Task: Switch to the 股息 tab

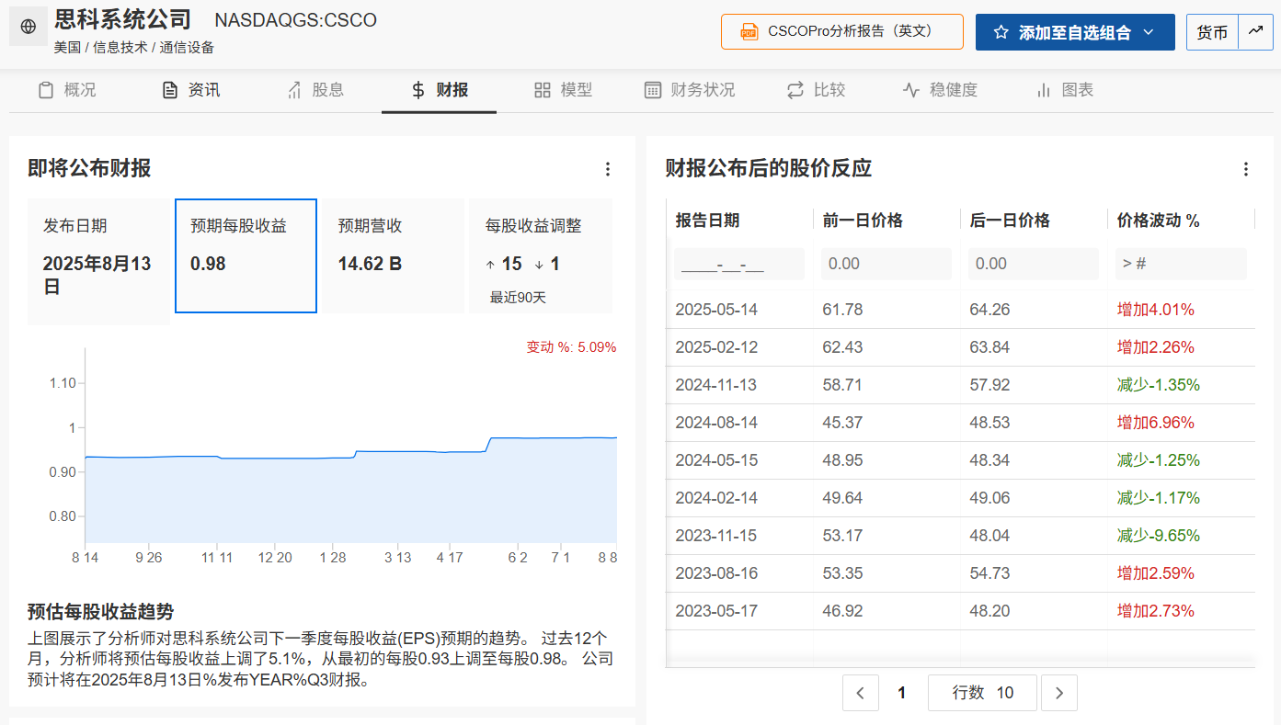Action: [x=315, y=90]
